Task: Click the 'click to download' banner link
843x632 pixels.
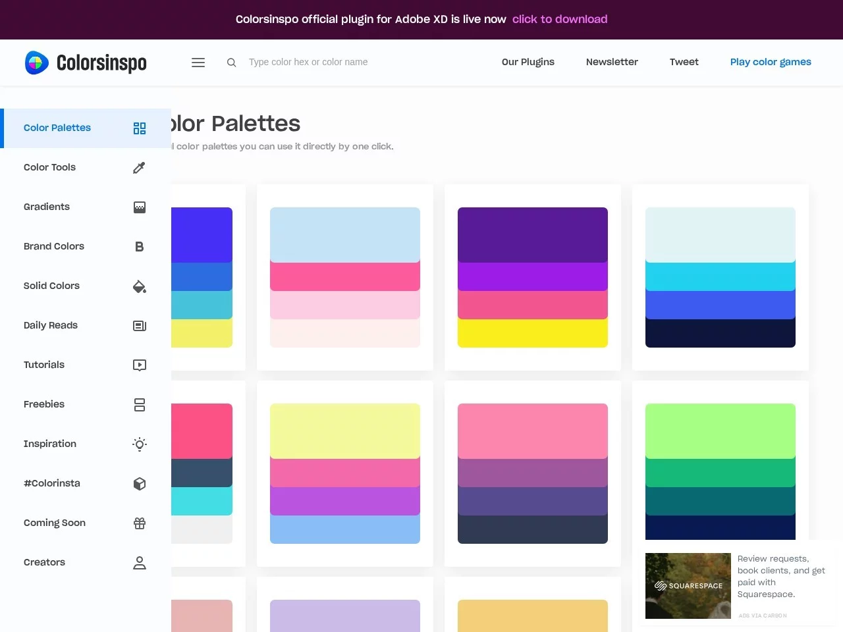Action: tap(560, 19)
